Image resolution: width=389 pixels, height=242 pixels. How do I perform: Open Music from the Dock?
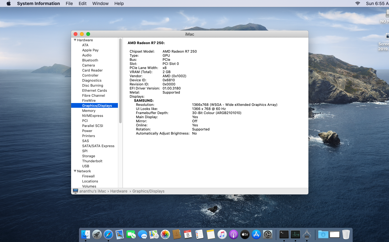click(x=222, y=234)
